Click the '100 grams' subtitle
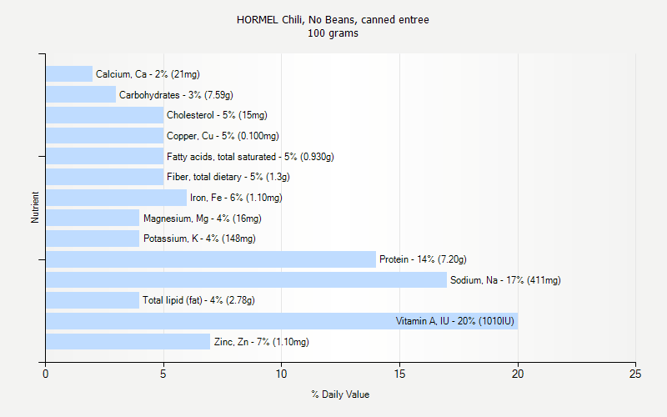The image size is (667, 417). point(333,33)
